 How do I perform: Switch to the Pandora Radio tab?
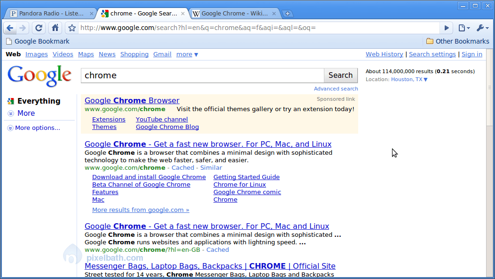(x=50, y=14)
